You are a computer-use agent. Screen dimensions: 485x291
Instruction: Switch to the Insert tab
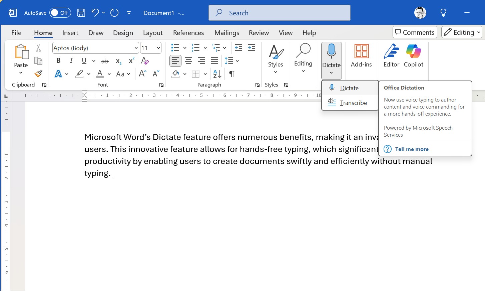click(x=70, y=33)
